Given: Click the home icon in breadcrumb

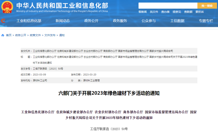Looking at the screenshot, I should 3,35.
